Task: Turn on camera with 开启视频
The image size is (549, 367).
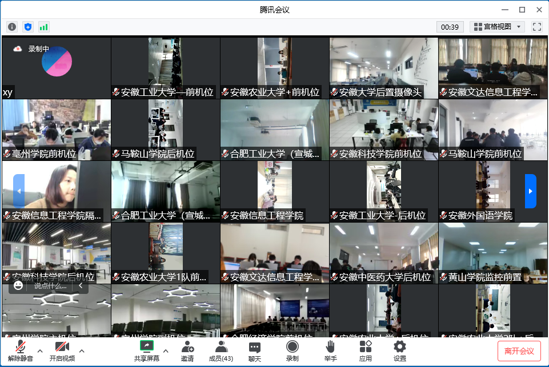Action: pos(62,351)
